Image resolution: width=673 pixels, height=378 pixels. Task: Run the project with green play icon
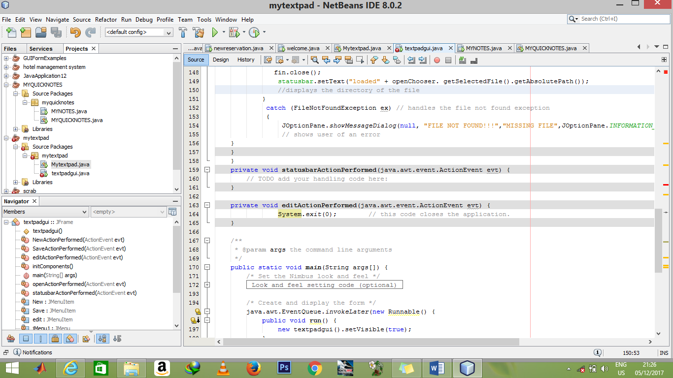pos(215,32)
